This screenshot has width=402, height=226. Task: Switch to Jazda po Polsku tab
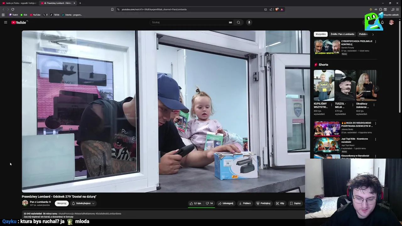coord(19,3)
